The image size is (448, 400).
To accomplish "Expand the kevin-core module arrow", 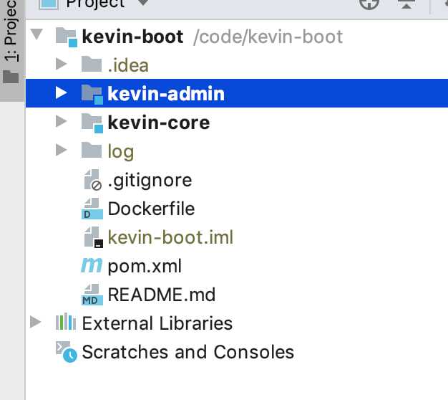I will (62, 122).
